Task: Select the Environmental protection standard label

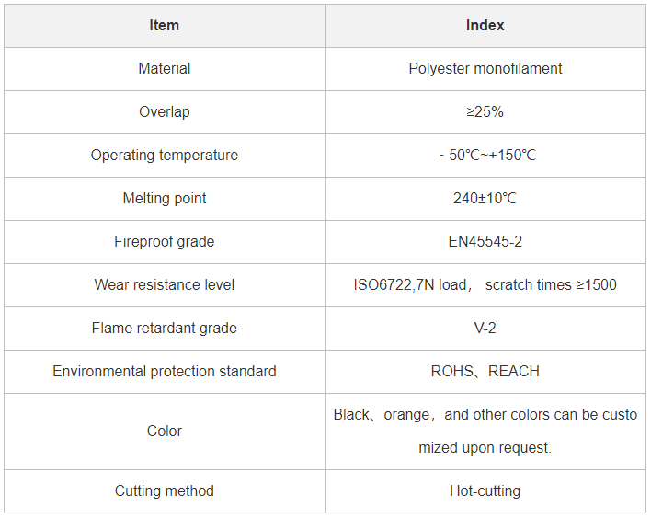Action: click(165, 372)
